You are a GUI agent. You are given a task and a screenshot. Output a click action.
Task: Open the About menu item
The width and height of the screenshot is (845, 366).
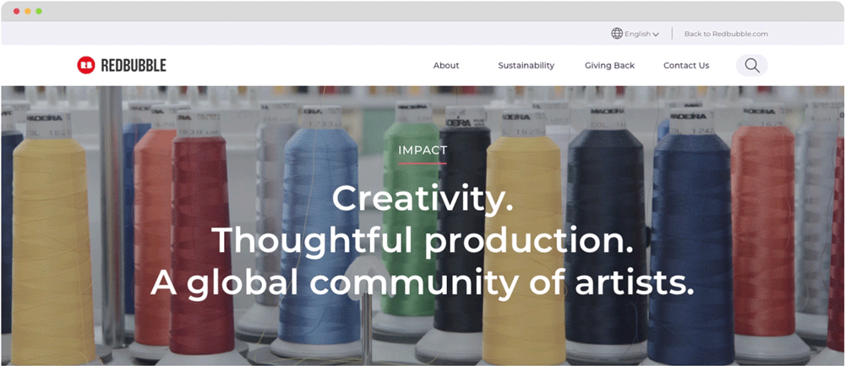point(446,66)
